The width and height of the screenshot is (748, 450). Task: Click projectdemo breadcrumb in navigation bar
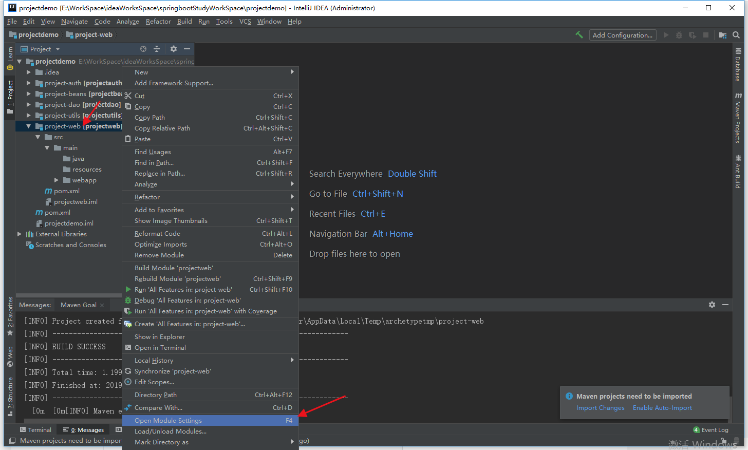tap(34, 35)
